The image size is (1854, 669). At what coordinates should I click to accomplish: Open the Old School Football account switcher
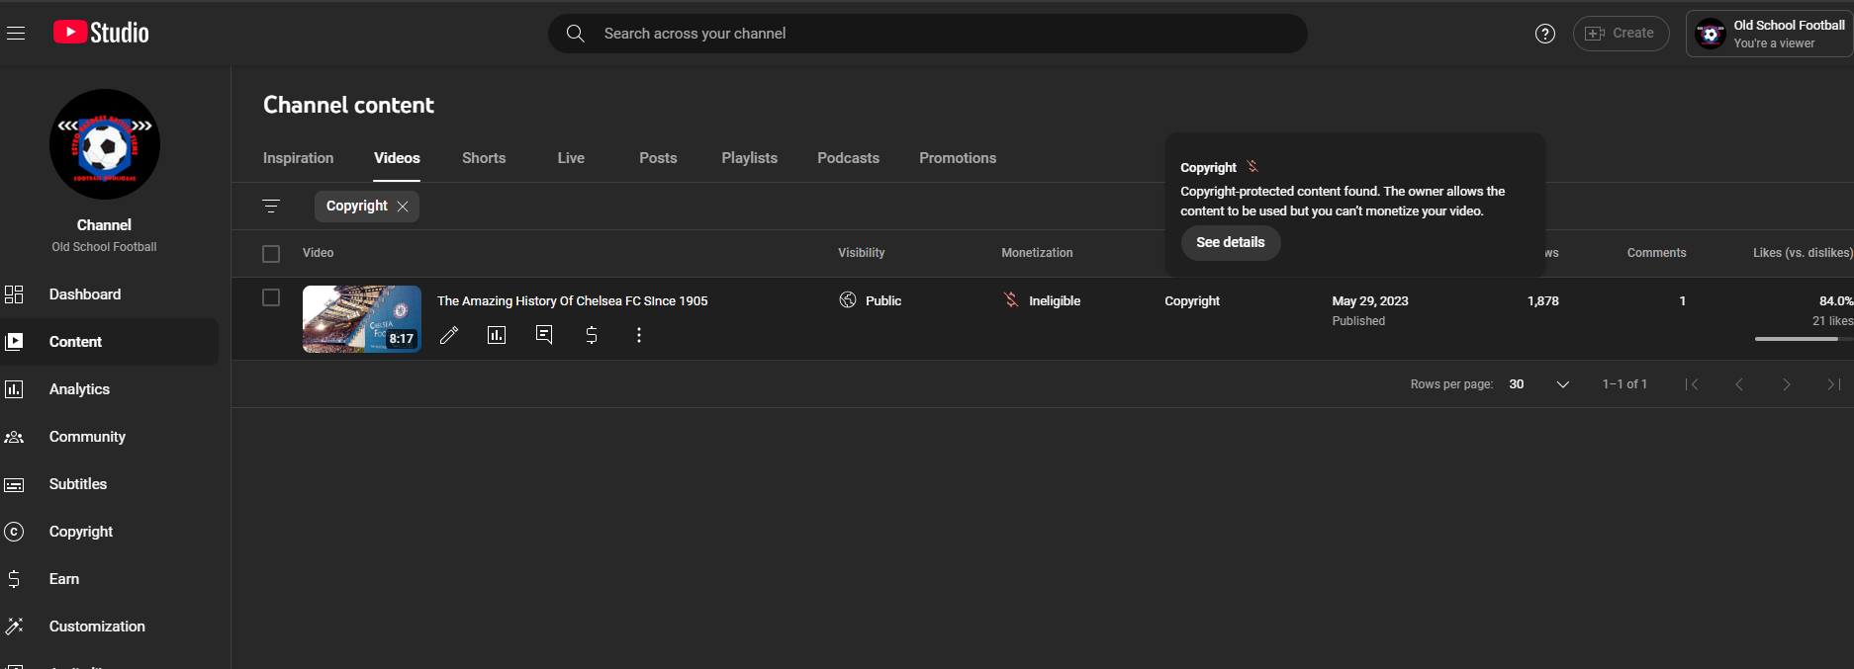click(x=1769, y=34)
